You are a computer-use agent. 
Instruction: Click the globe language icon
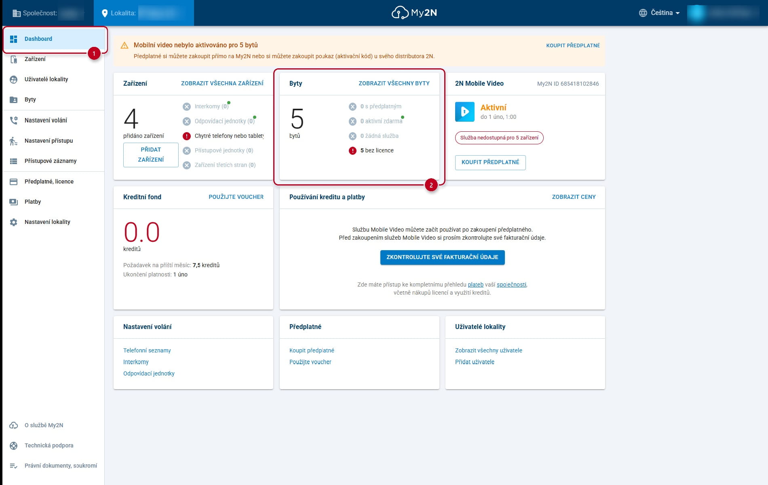[643, 13]
